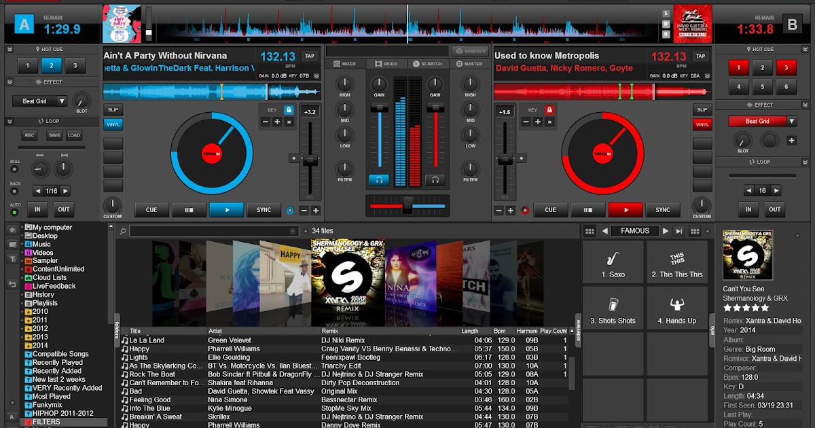Toggle the ROLL loop option on deck A
815x428 pixels.
click(x=14, y=168)
